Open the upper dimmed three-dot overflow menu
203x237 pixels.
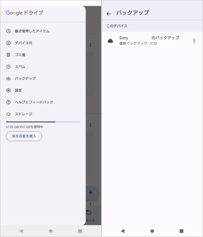click(90, 45)
